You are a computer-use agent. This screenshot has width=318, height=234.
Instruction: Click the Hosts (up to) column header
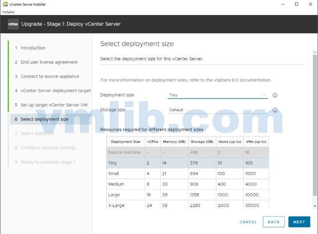tap(230, 142)
